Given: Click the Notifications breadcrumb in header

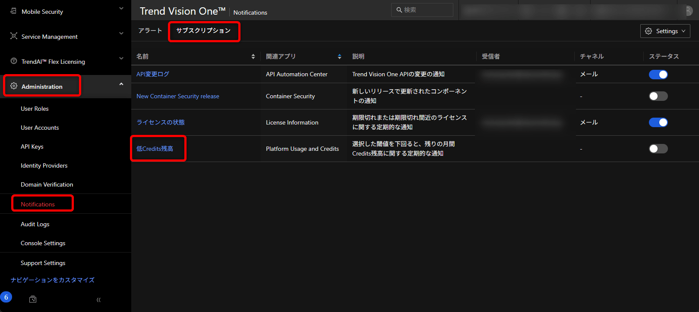Looking at the screenshot, I should pyautogui.click(x=250, y=12).
